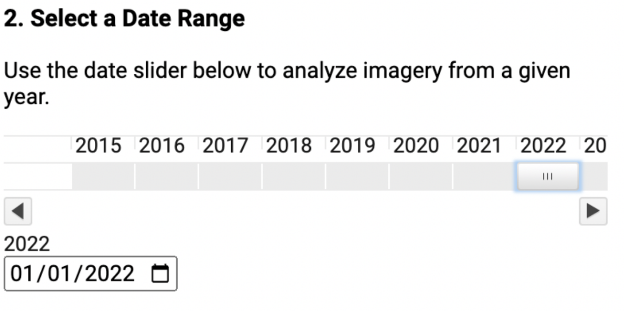Select the 2019 year label on slider
The width and height of the screenshot is (629, 329).
352,146
